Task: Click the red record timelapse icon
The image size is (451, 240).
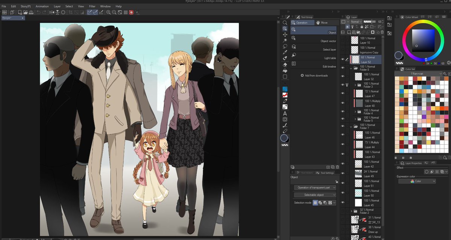Action: pyautogui.click(x=131, y=12)
